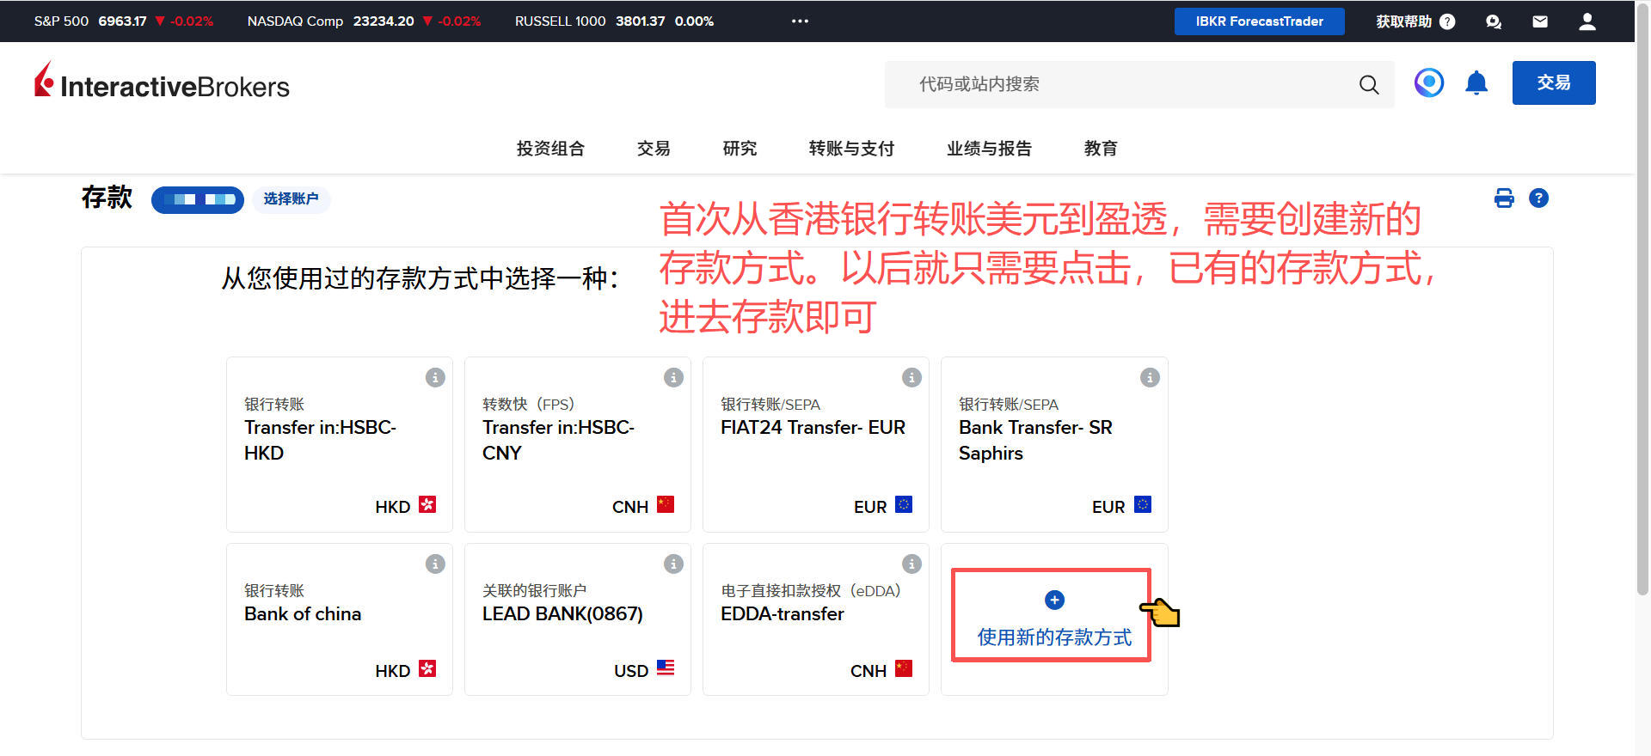
Task: Show info for Bank of china deposit method
Action: [x=435, y=564]
